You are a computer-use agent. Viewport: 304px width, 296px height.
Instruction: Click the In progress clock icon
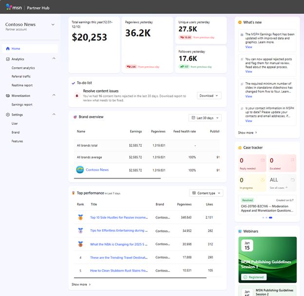click(x=263, y=180)
